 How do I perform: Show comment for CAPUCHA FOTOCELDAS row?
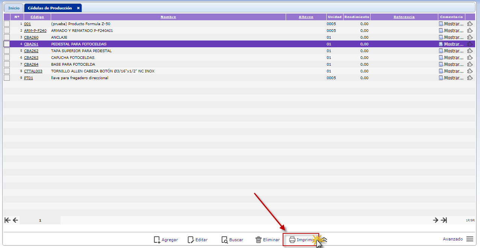pyautogui.click(x=451, y=58)
